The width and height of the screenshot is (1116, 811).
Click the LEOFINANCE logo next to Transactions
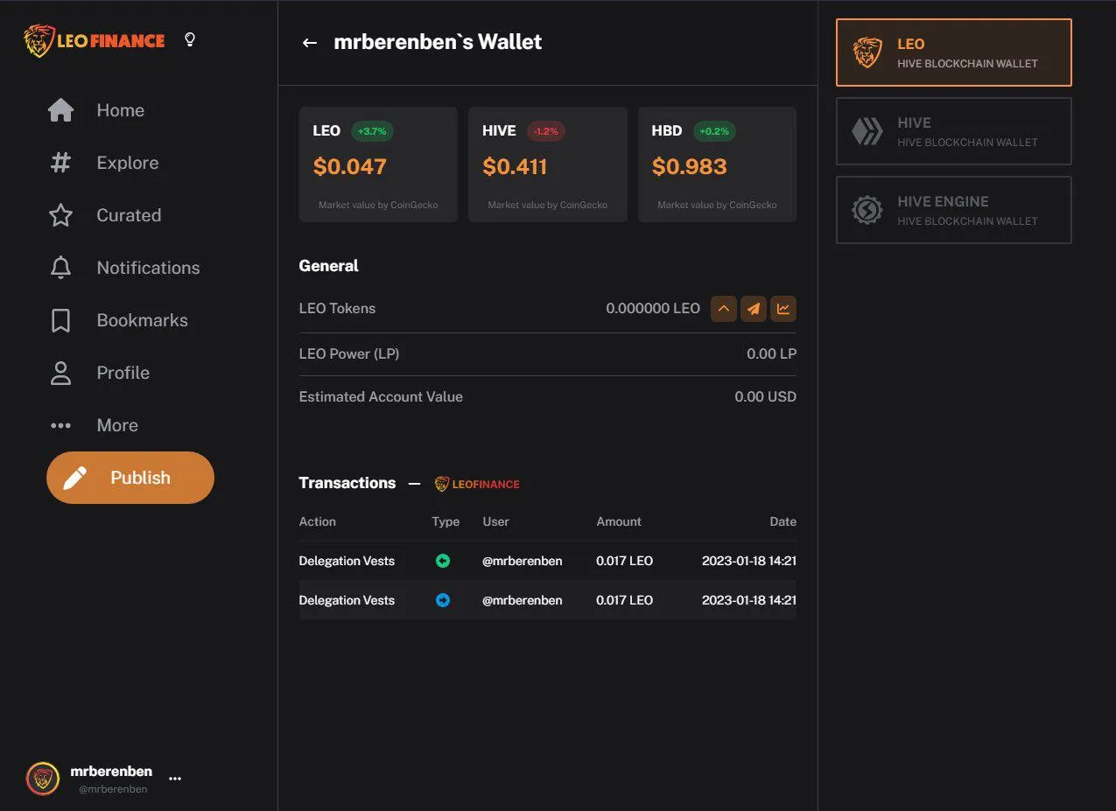477,484
